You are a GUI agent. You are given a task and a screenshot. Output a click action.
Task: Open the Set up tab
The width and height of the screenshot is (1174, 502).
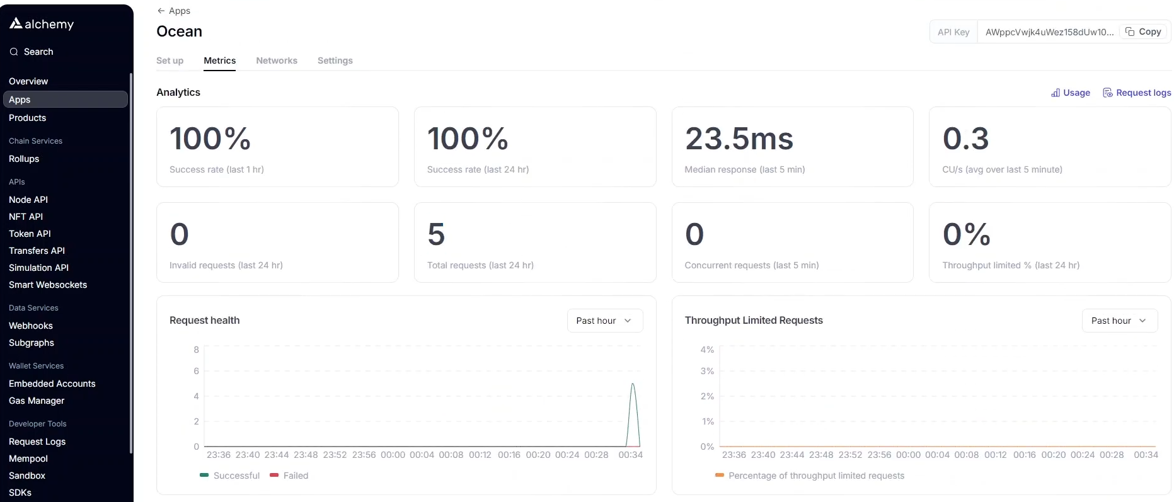click(170, 60)
